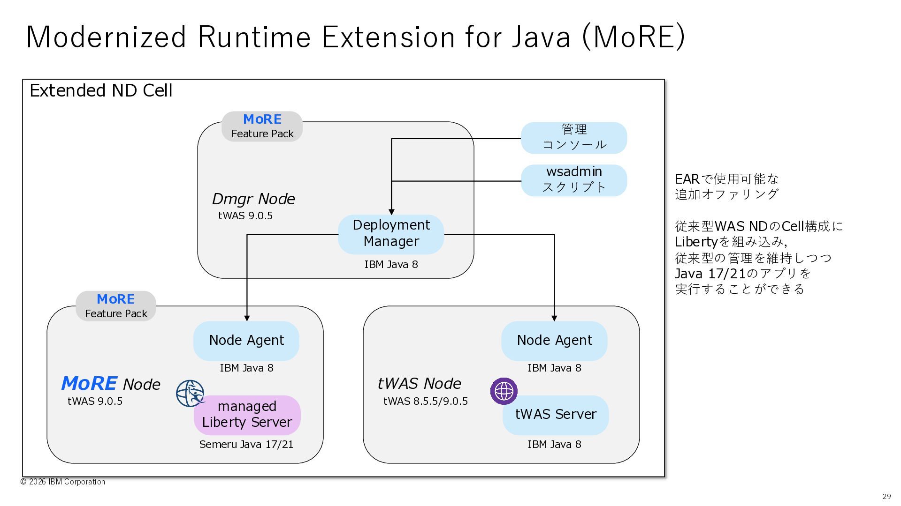This screenshot has height=506, width=901.
Task: Select the managed Liberty Server box
Action: [247, 415]
